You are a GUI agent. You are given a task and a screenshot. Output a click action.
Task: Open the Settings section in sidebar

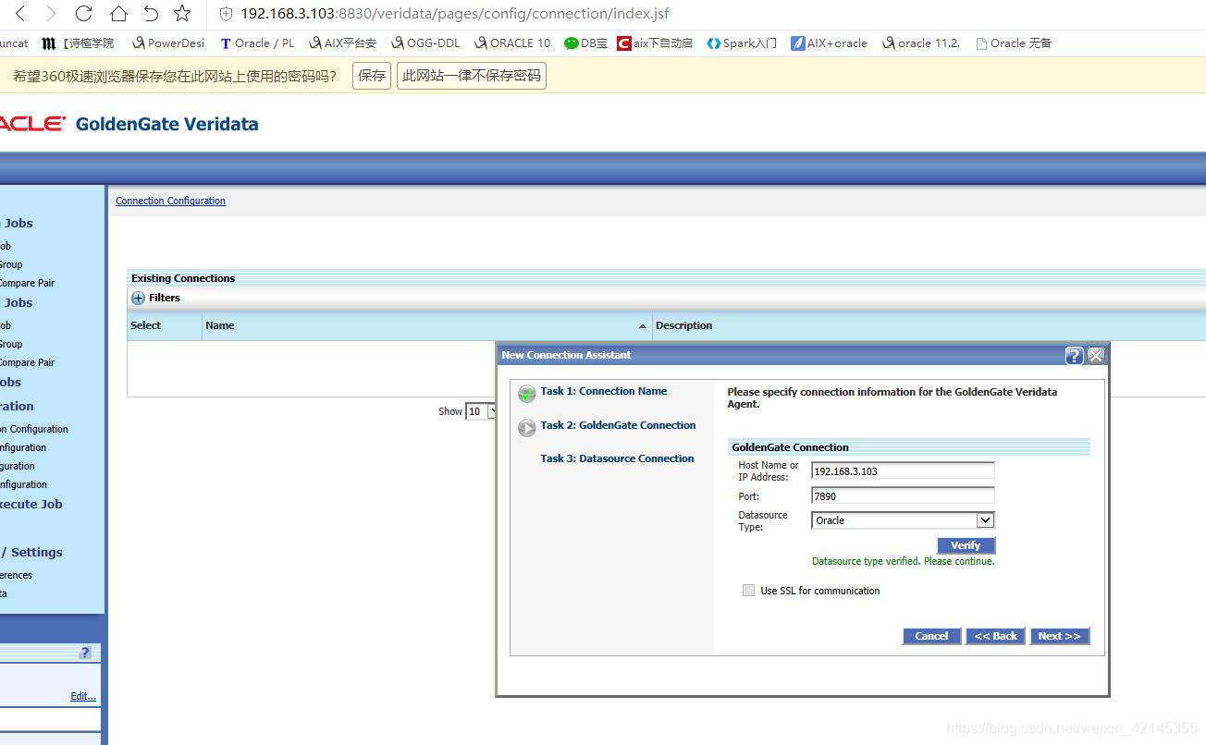pos(31,552)
